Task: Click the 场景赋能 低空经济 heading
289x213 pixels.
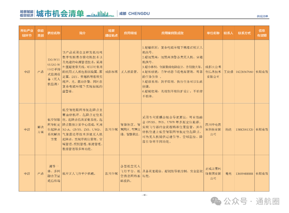Action: [26, 14]
